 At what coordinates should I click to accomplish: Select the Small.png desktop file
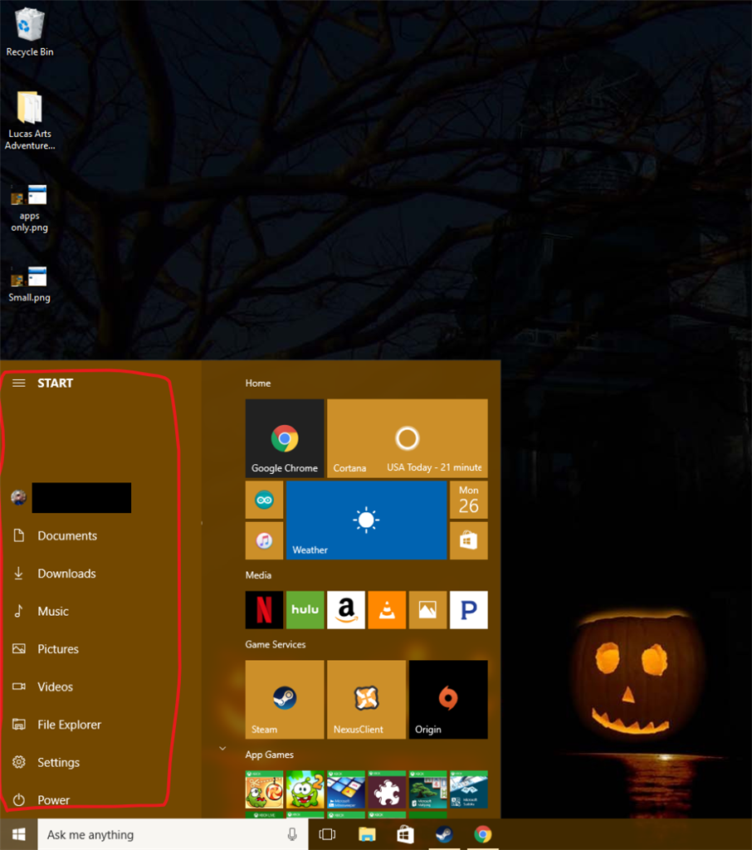click(x=30, y=284)
